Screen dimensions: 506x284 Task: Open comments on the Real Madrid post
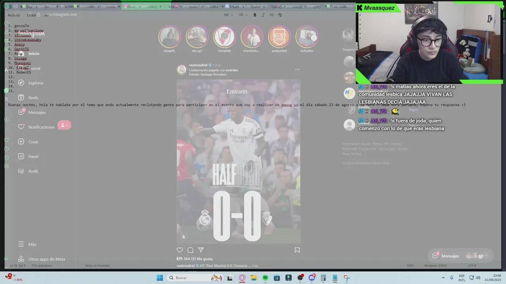point(190,250)
